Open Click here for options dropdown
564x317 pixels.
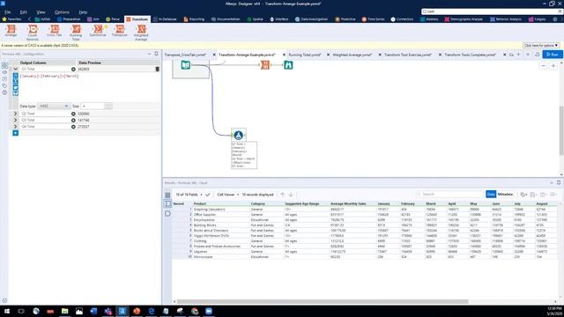tap(541, 45)
